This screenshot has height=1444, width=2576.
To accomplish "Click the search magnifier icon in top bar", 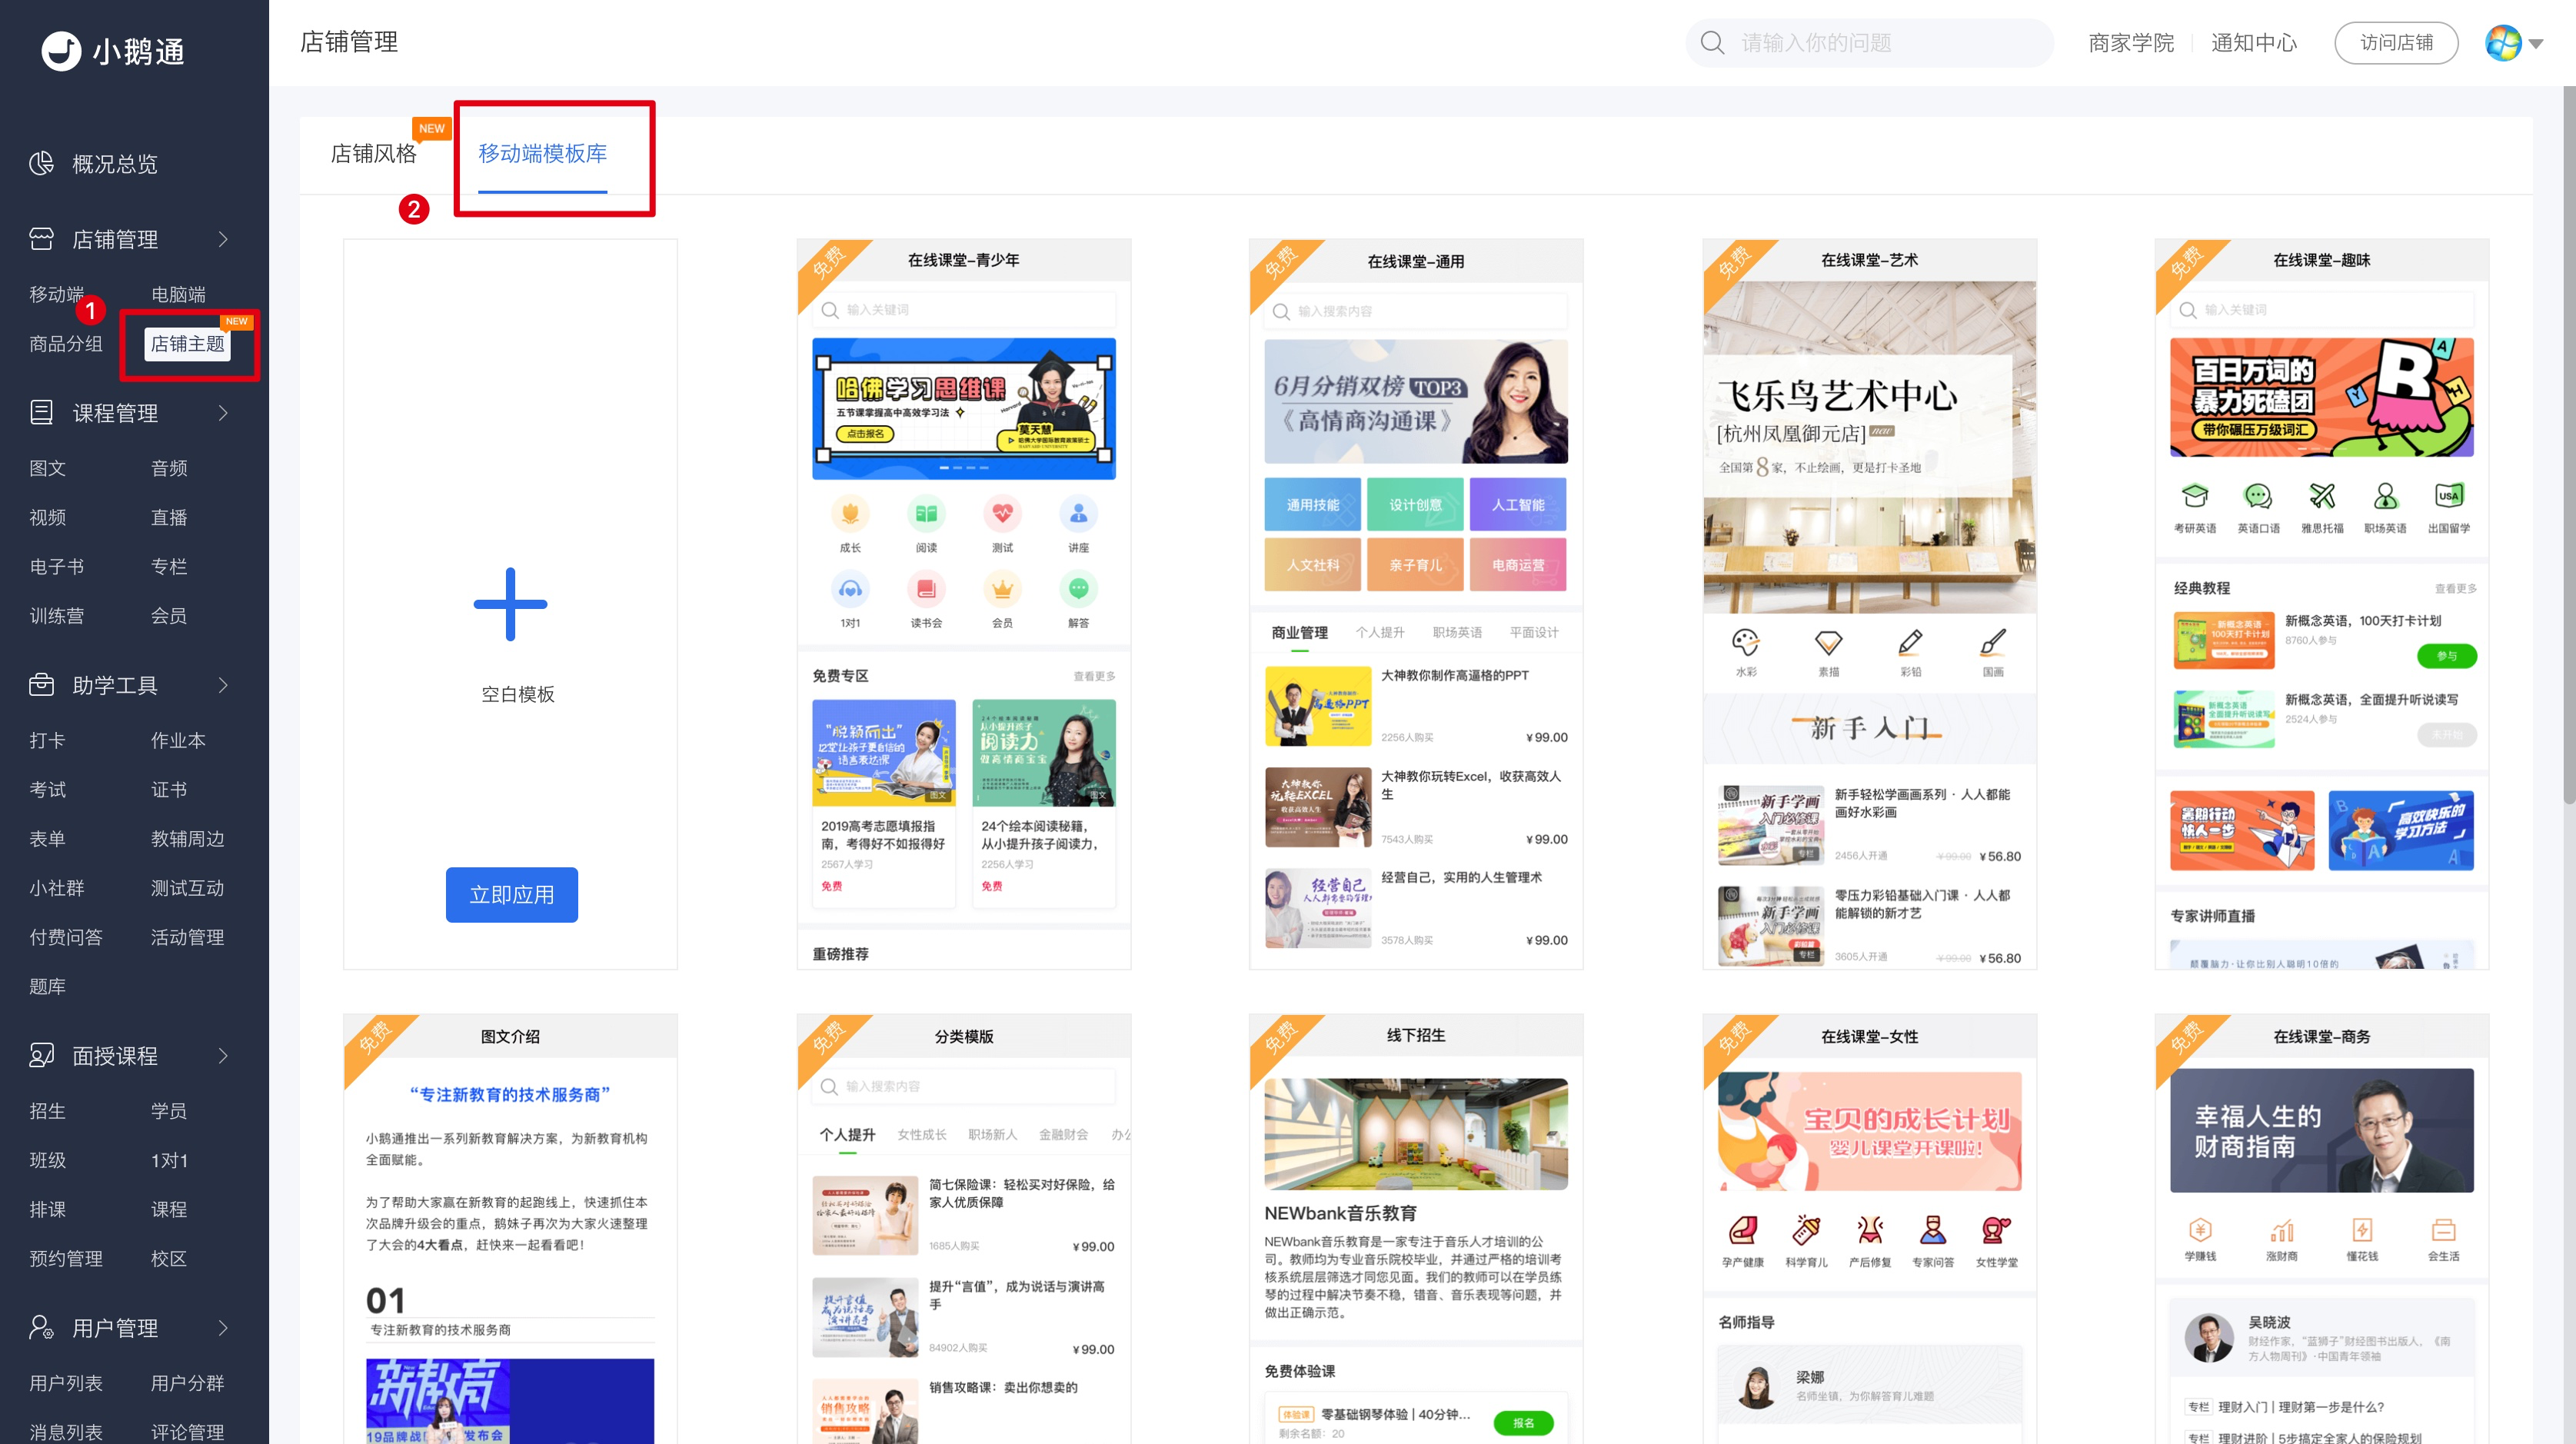I will pyautogui.click(x=1712, y=43).
